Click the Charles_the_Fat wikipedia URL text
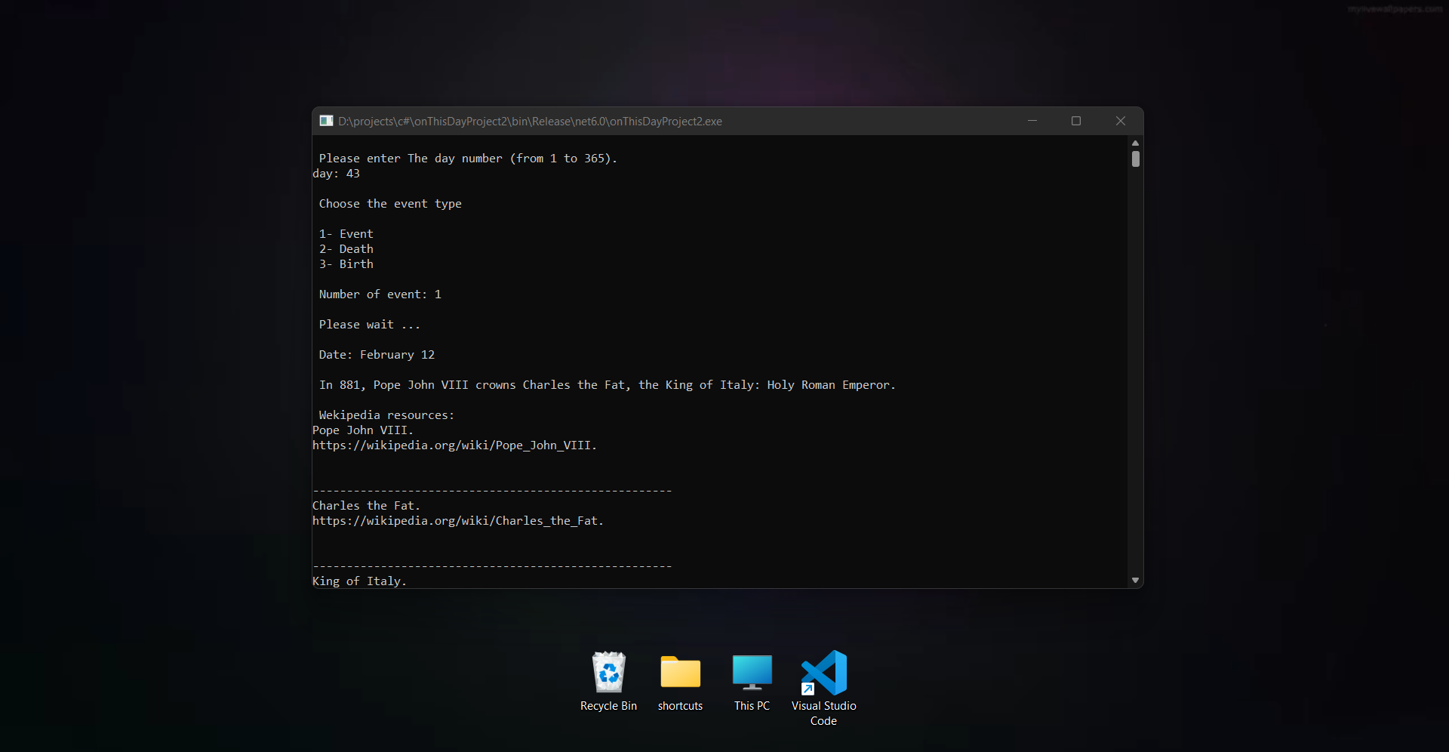1449x752 pixels. [458, 521]
